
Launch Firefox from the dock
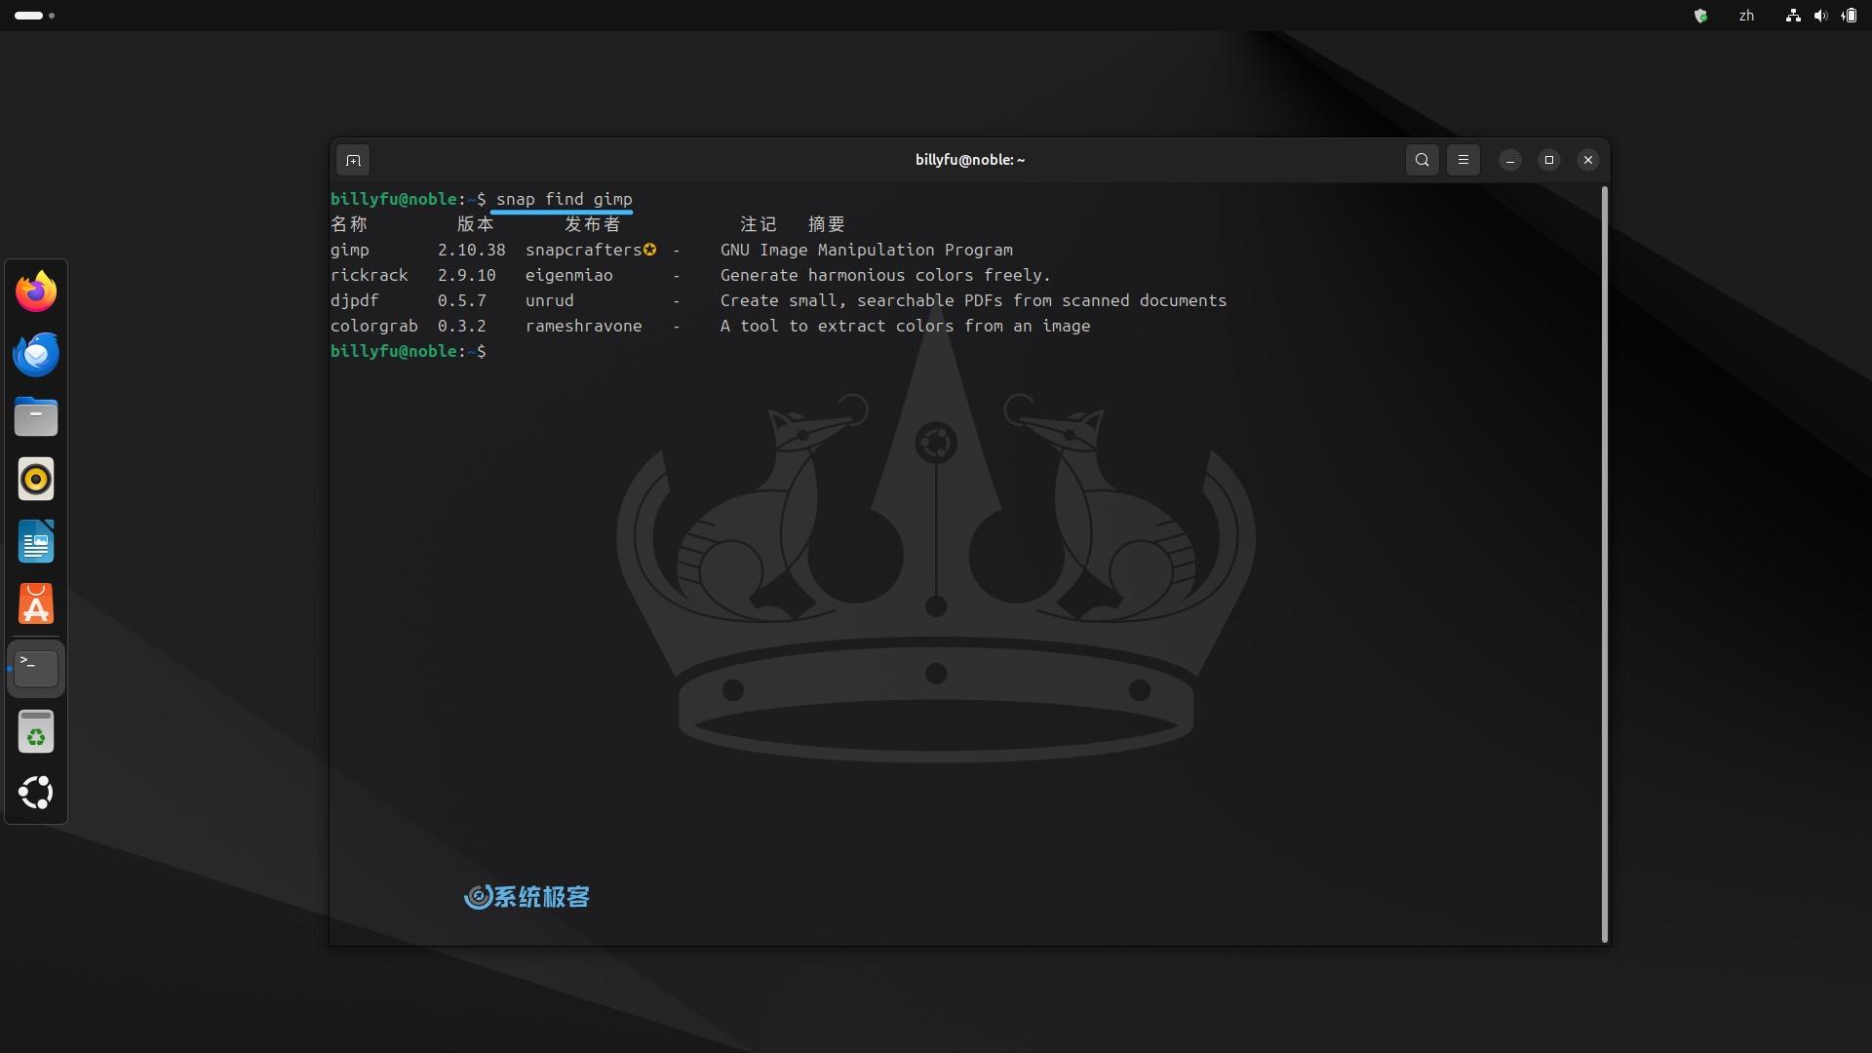36,292
